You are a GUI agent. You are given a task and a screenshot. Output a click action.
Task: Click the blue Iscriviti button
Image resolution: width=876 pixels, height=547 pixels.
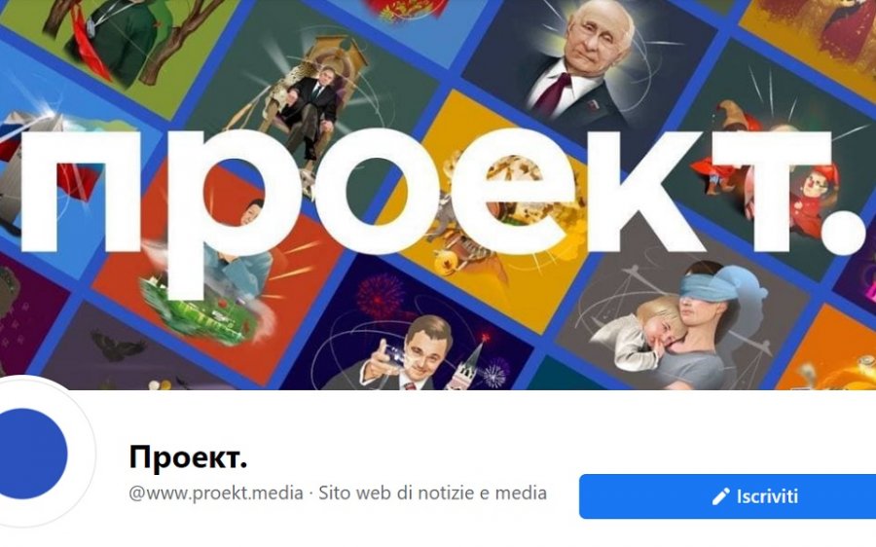(x=727, y=496)
